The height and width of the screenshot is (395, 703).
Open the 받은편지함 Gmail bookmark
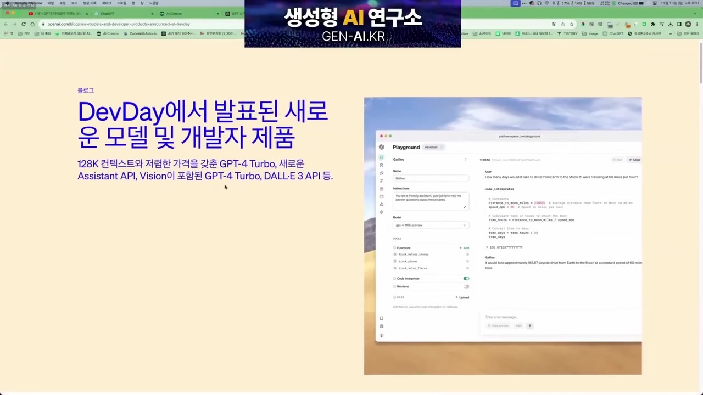218,33
